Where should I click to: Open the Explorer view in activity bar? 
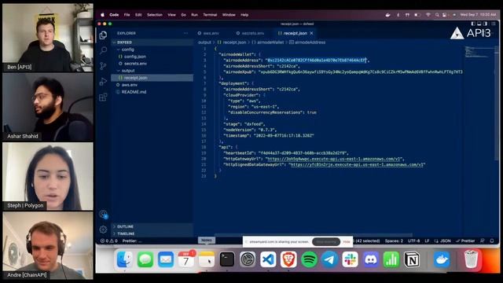tap(103, 35)
